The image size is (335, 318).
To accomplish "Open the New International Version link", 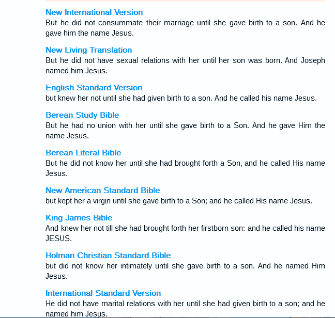I will click(94, 12).
